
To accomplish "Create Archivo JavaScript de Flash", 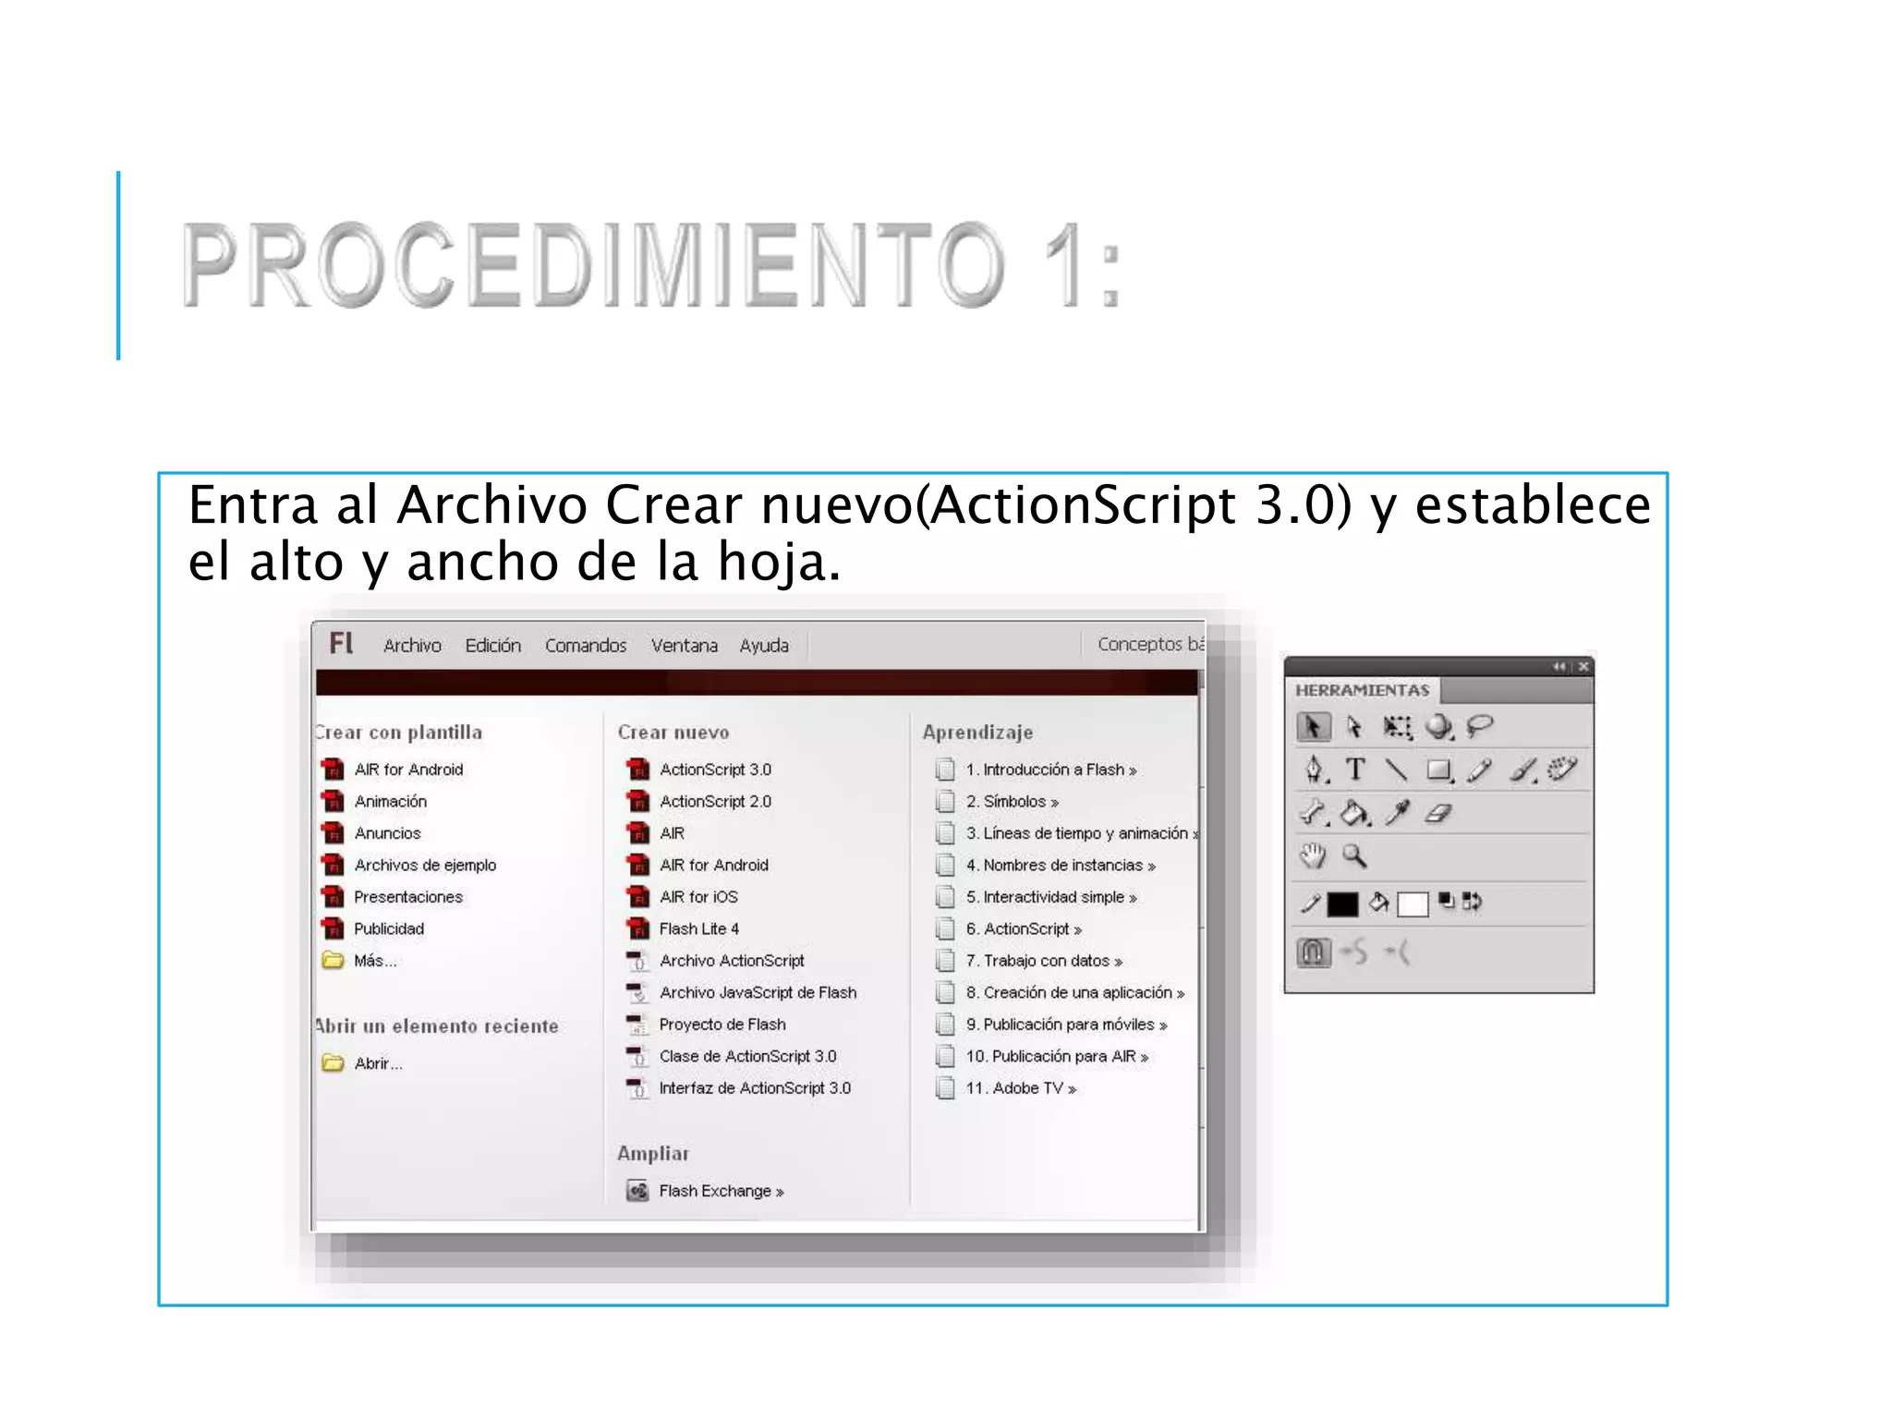I will 758,992.
